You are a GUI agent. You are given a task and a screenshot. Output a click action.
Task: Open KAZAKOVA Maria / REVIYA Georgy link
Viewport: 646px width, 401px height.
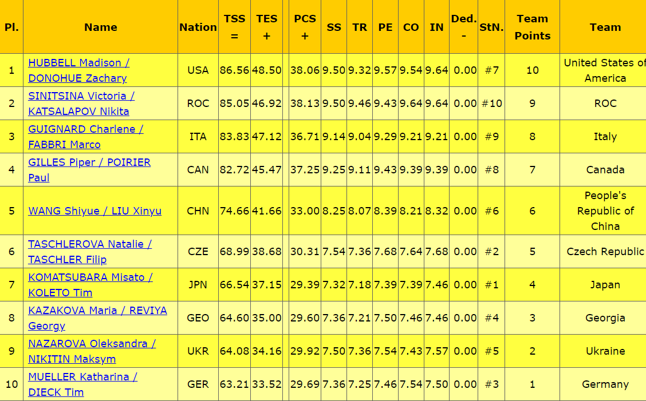coord(97,311)
